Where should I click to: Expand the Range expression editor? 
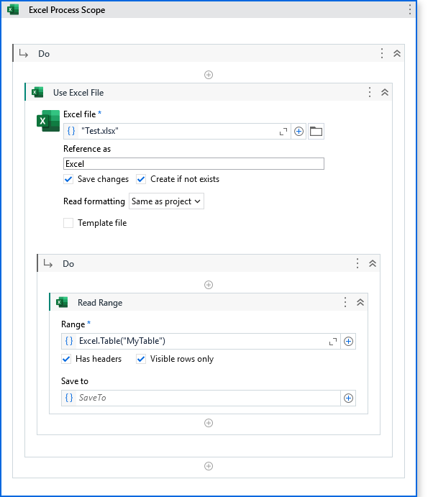tap(332, 341)
